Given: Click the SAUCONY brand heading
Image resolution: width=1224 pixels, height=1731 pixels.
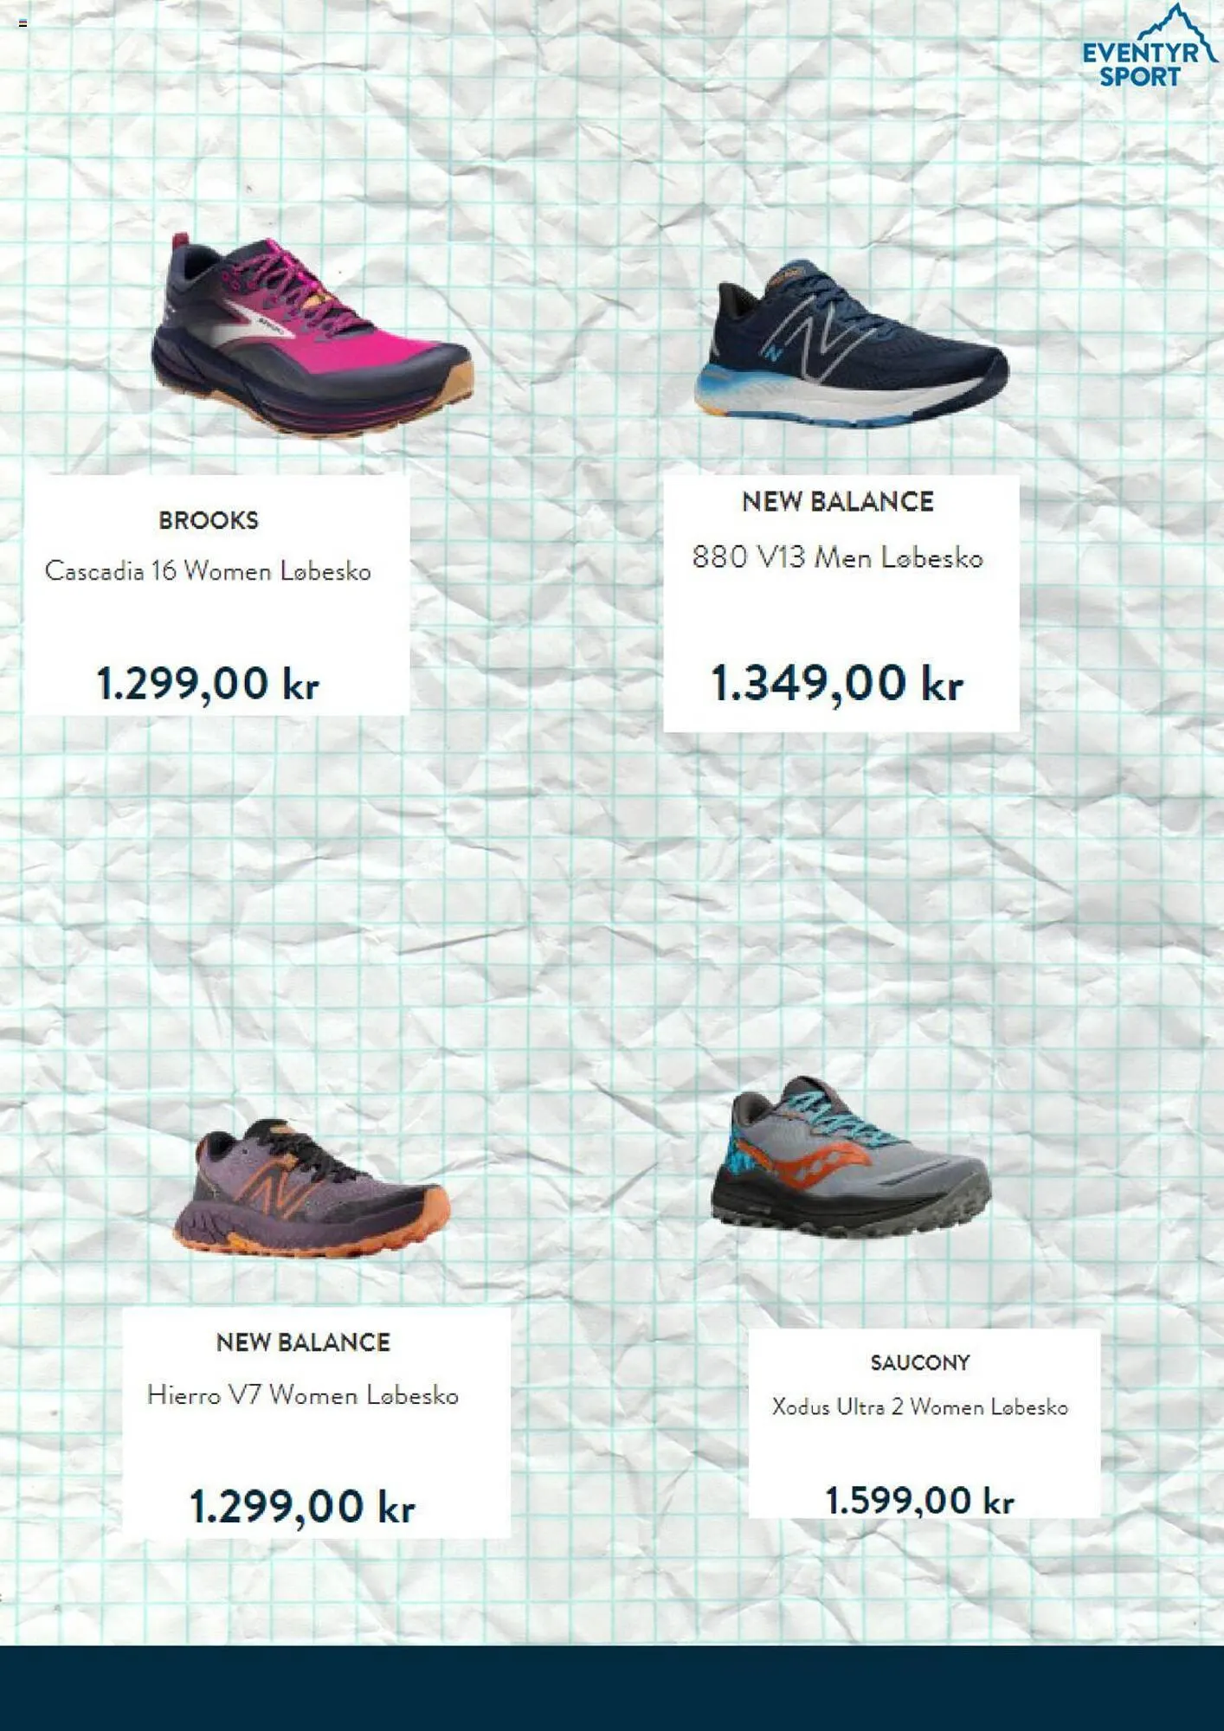Looking at the screenshot, I should coord(920,1362).
